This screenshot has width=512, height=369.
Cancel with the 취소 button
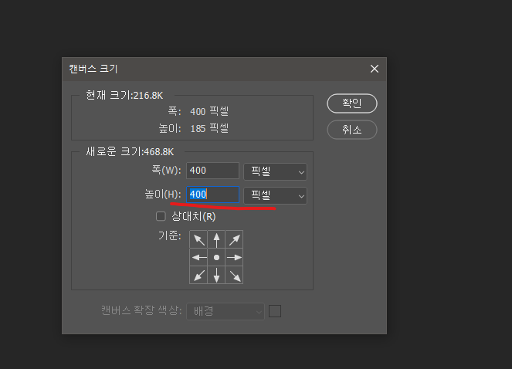coord(352,130)
